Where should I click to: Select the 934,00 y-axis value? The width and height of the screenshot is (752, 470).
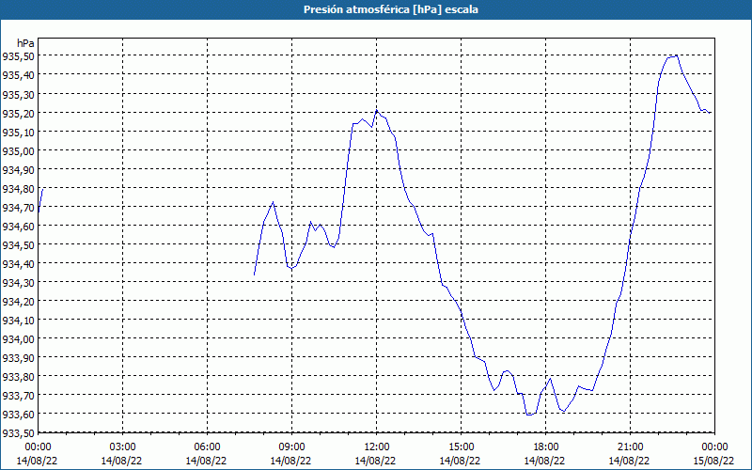point(18,339)
